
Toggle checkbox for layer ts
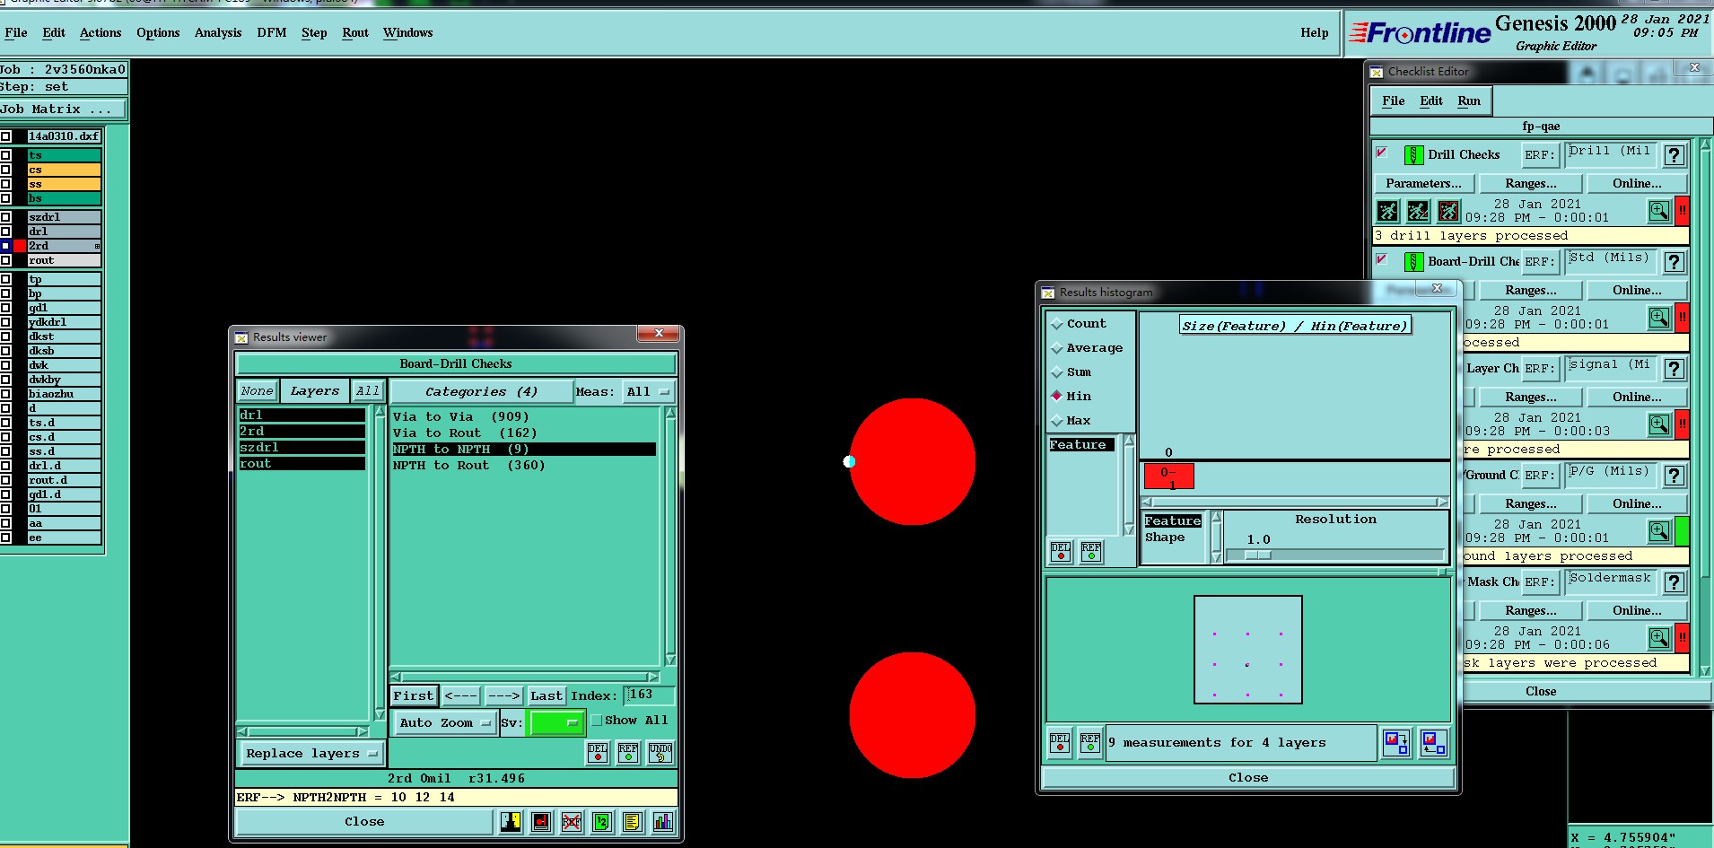coord(5,155)
